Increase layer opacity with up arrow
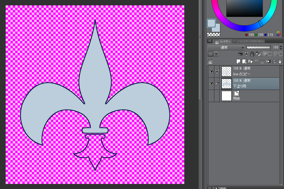Image resolution: width=284 pixels, height=189 pixels. (x=281, y=46)
